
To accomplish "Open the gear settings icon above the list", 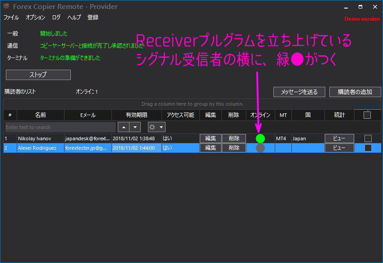I will pos(152,127).
